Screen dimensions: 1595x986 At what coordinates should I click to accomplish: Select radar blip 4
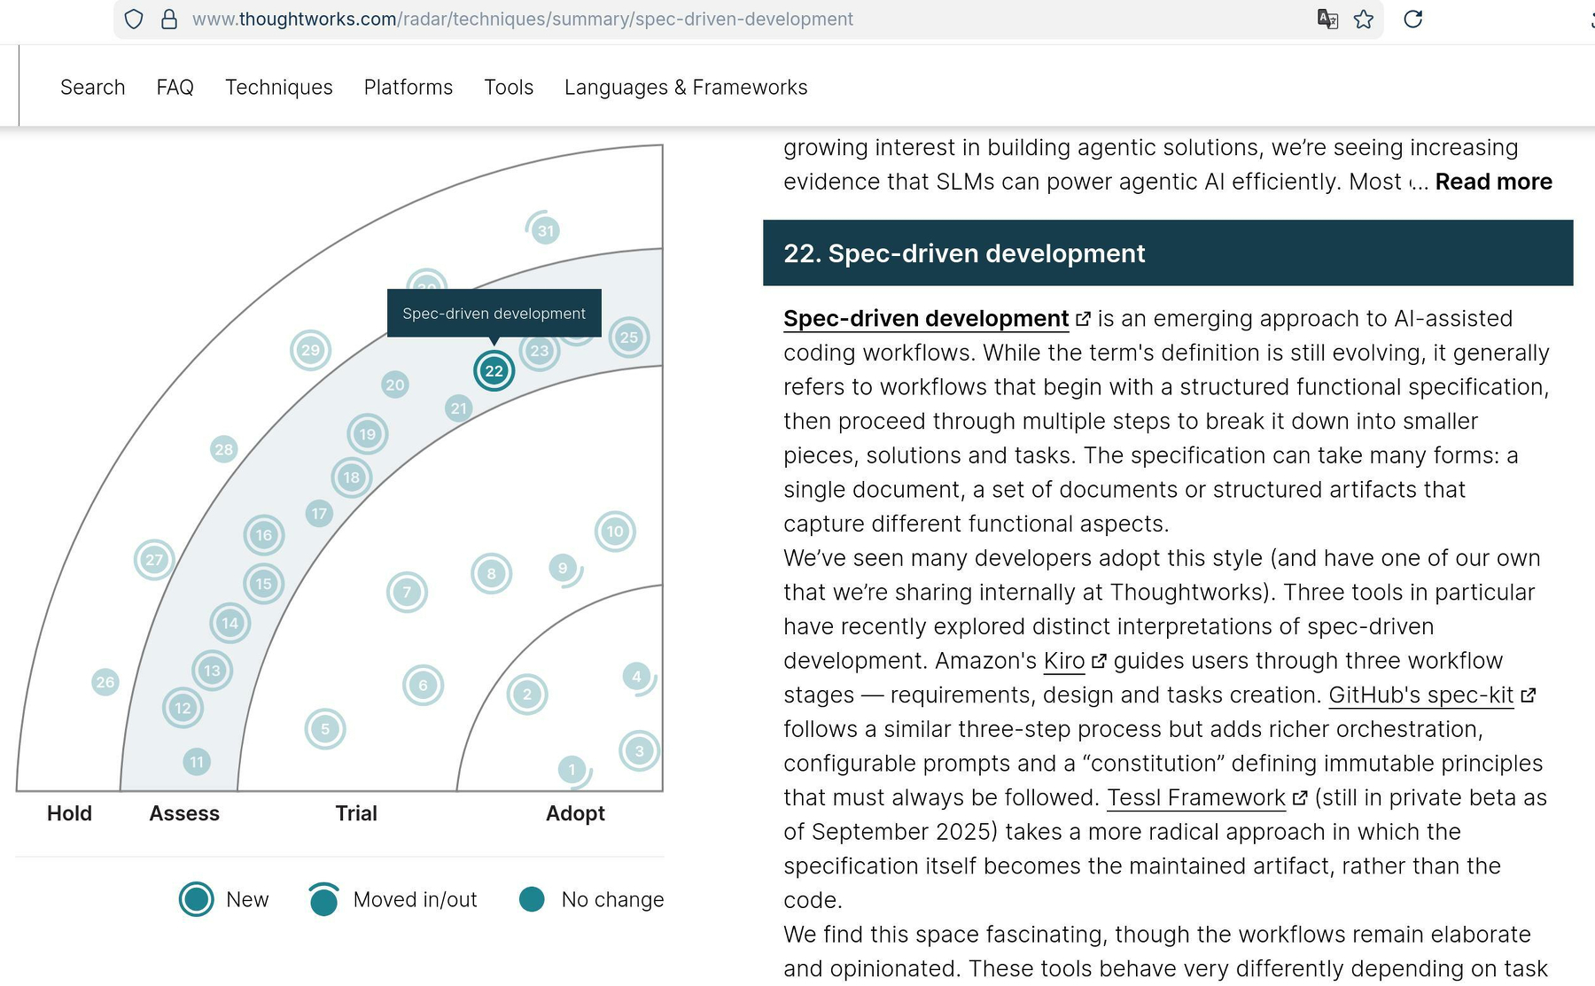637,678
